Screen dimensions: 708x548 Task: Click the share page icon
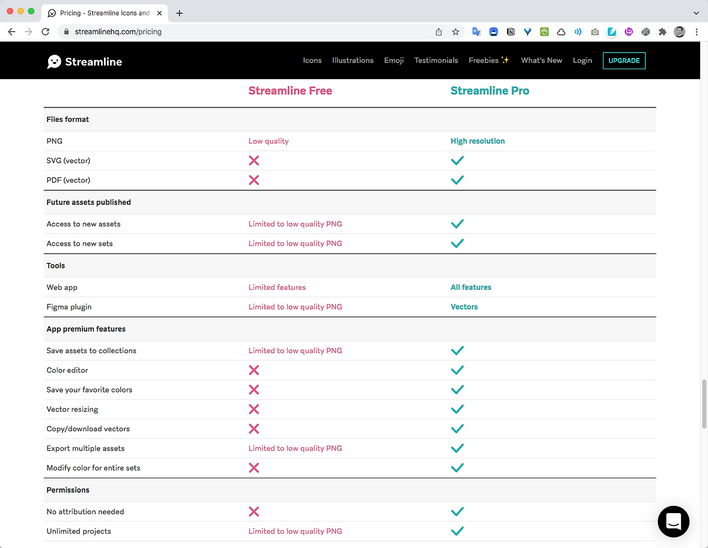(x=439, y=32)
